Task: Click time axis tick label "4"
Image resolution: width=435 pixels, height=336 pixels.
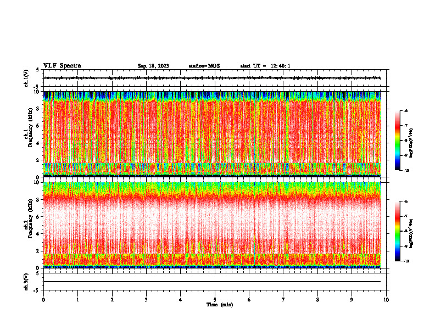Action: coord(181,300)
